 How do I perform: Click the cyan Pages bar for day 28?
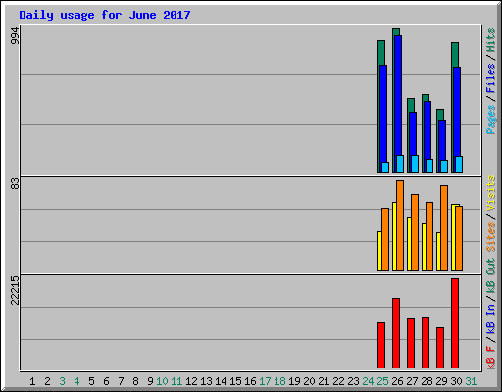click(x=429, y=166)
